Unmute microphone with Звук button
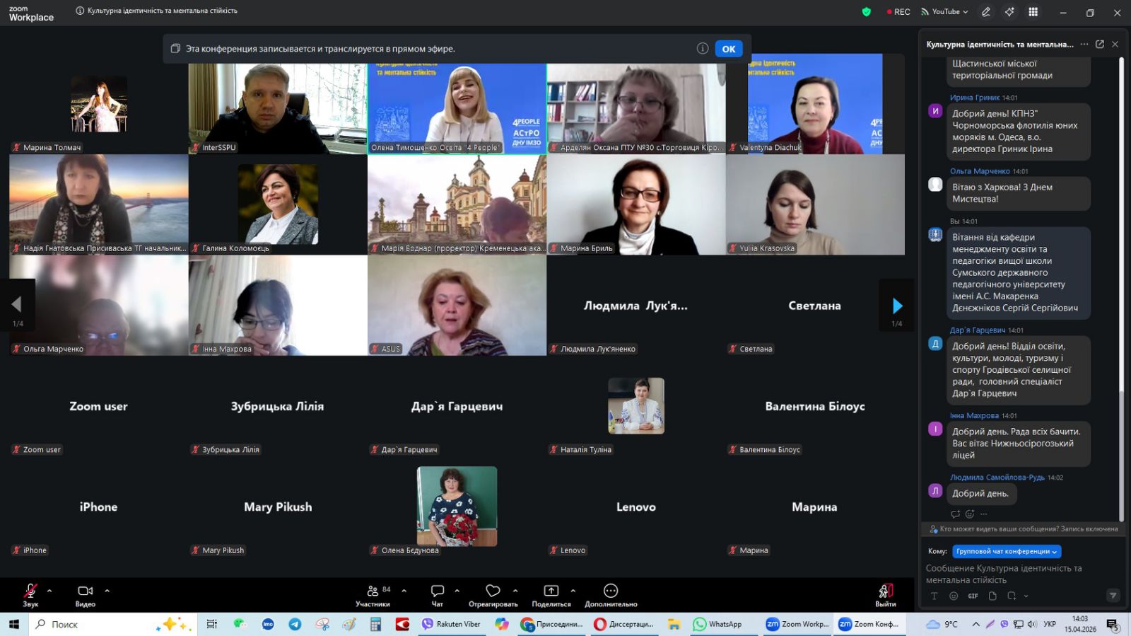This screenshot has width=1131, height=636. pos(30,594)
